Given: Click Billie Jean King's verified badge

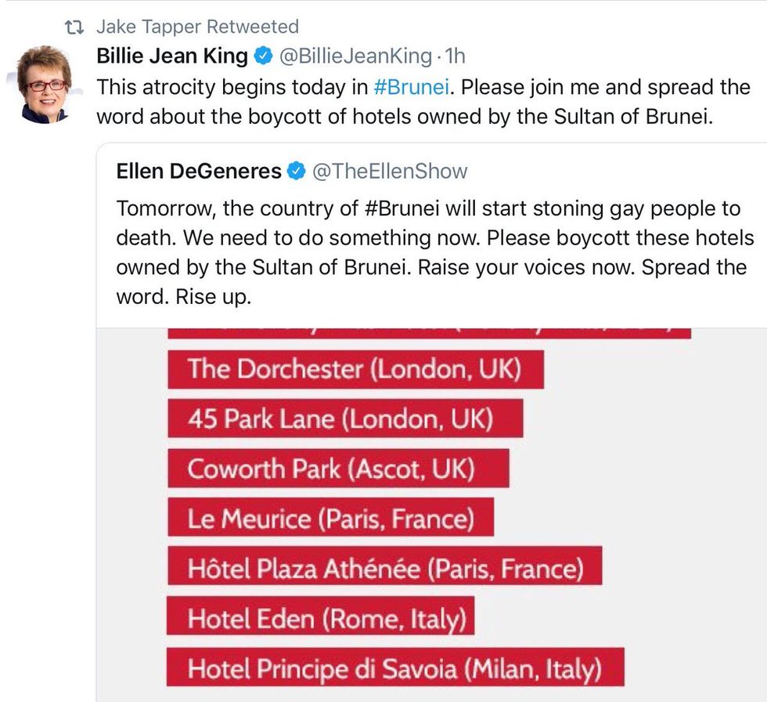Looking at the screenshot, I should coord(264,56).
